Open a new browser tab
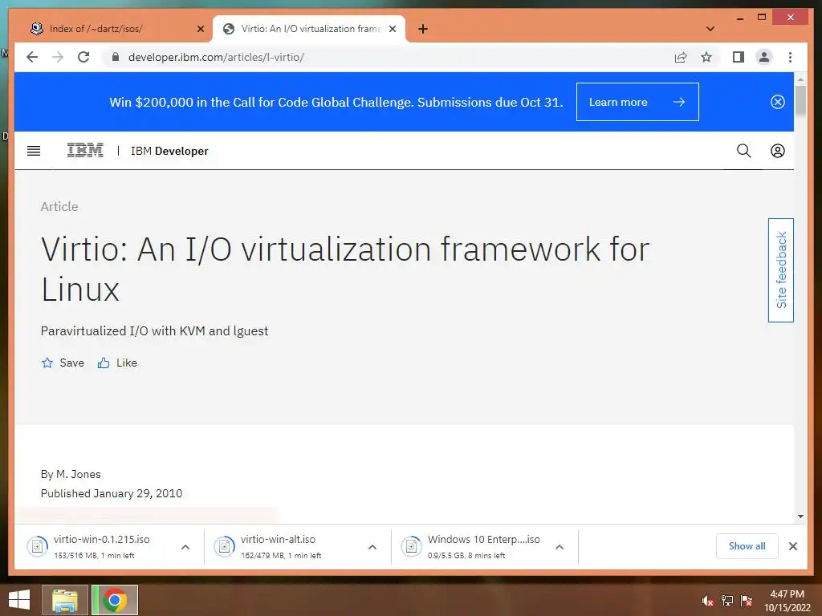This screenshot has width=822, height=616. coord(423,29)
